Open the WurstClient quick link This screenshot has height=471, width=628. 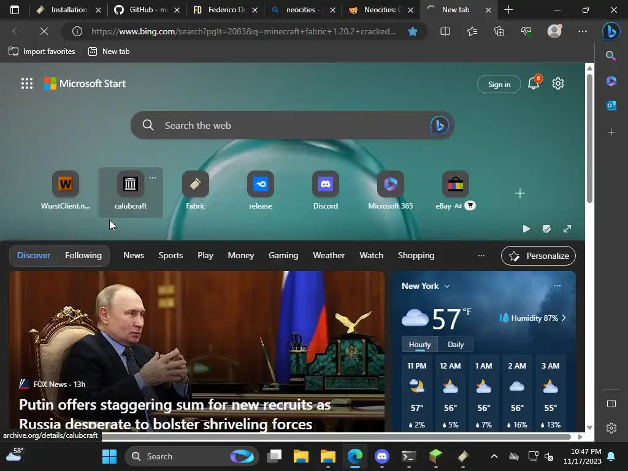pyautogui.click(x=65, y=191)
